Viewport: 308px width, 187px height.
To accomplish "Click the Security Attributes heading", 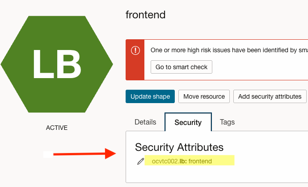I will [x=179, y=147].
